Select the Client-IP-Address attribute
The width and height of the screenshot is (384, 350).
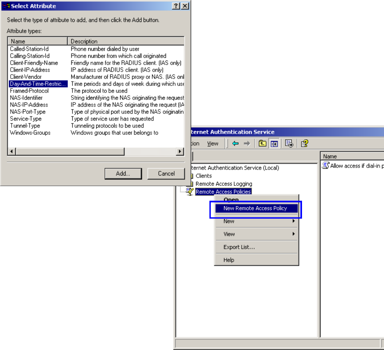(x=30, y=70)
